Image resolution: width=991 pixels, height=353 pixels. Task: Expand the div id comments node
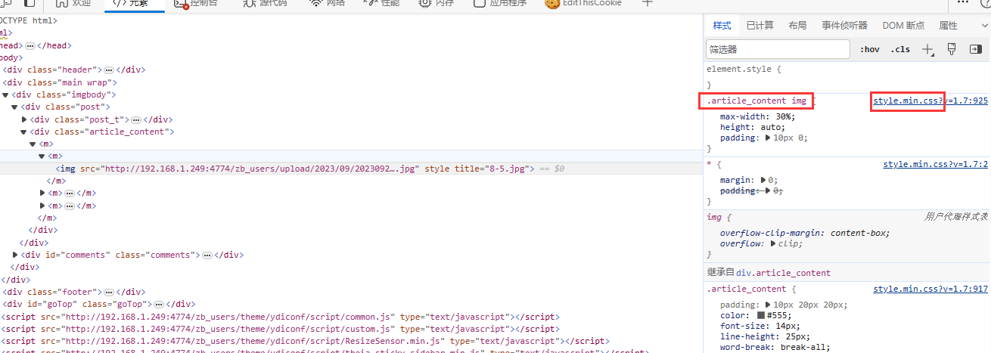tap(15, 255)
